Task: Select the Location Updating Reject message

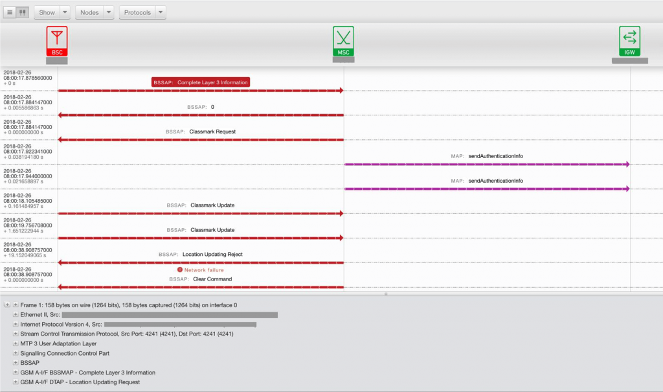Action: pos(212,255)
